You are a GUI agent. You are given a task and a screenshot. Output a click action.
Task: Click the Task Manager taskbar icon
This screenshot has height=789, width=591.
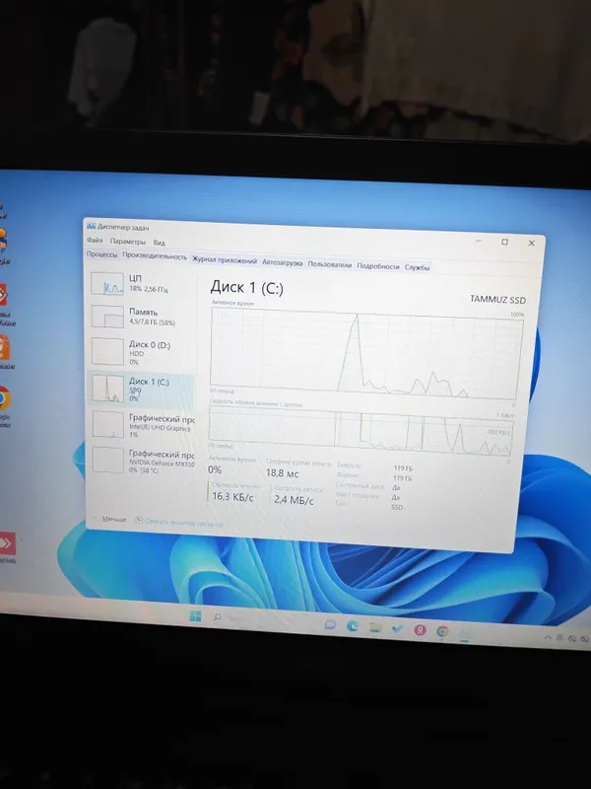coord(464,633)
